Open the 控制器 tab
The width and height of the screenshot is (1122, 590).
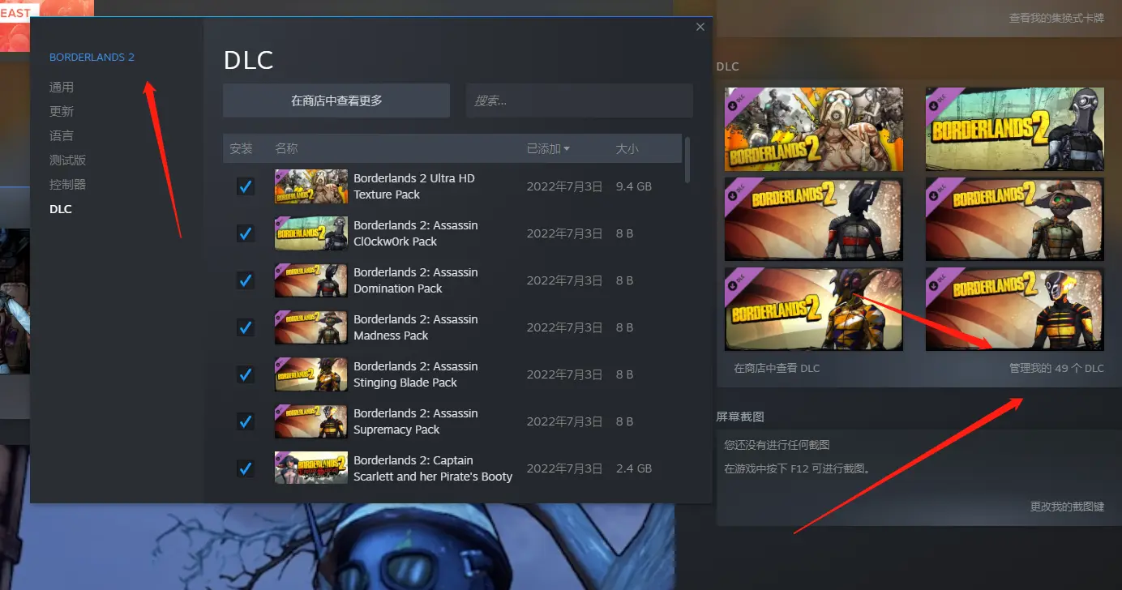[x=68, y=185]
